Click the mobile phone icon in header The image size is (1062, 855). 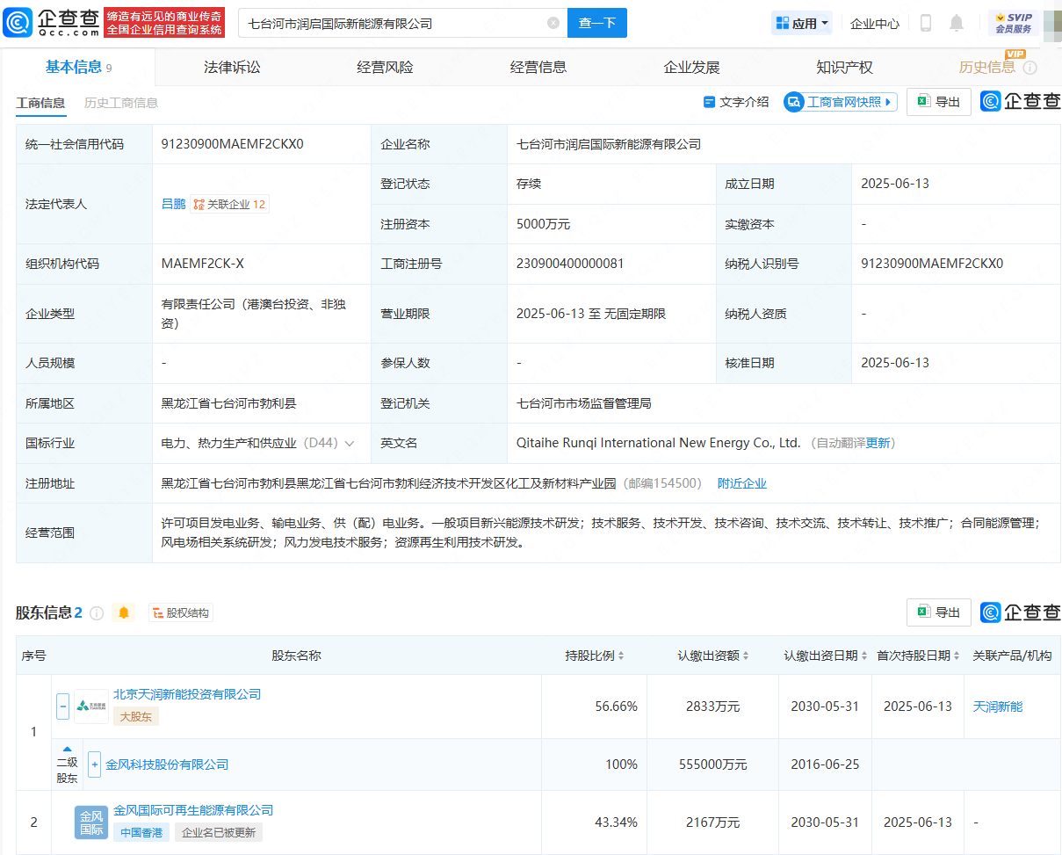click(925, 24)
